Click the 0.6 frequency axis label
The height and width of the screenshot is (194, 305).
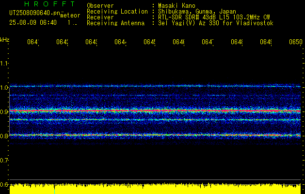click(4, 184)
